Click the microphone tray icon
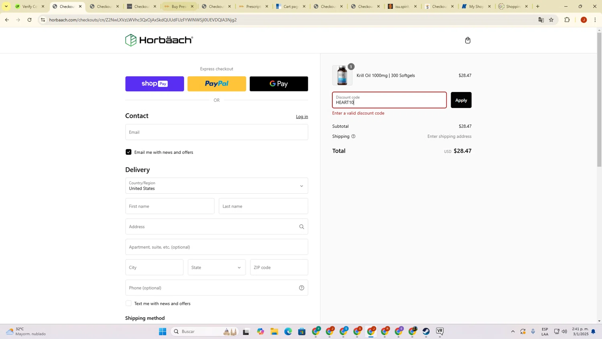 pos(533,332)
